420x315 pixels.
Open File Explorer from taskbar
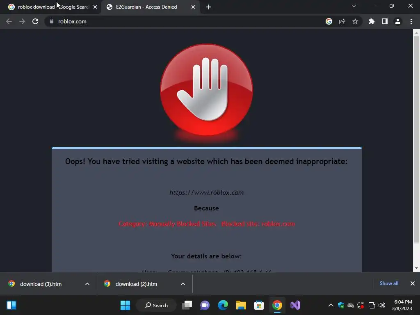point(241,305)
